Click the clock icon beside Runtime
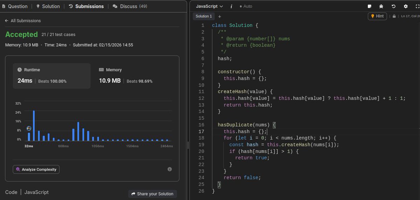Screen dimensions: 420x200 pyautogui.click(x=20, y=70)
